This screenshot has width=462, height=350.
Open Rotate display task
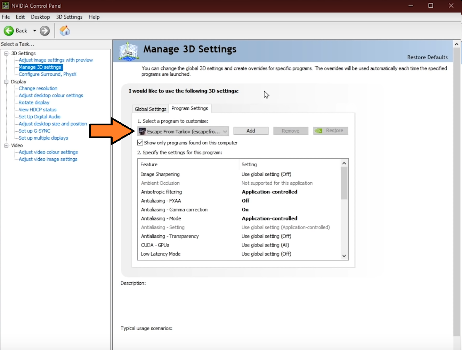34,103
